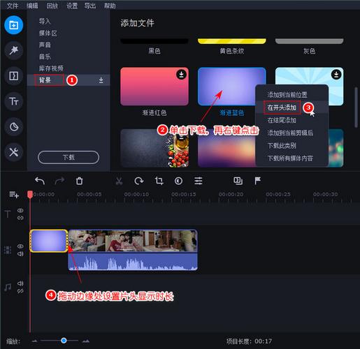Image resolution: width=360 pixels, height=349 pixels.
Task: Select the 黄色条纹 background swatch
Action: point(231,41)
